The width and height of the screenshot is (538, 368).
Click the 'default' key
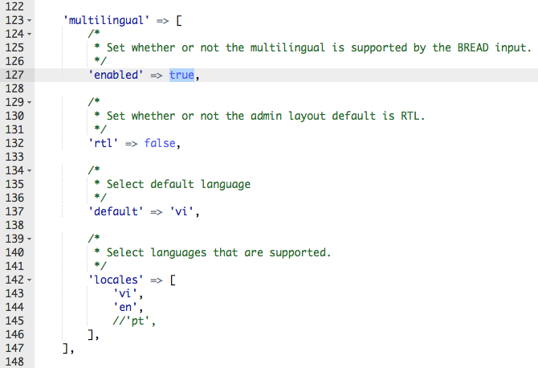pos(116,211)
